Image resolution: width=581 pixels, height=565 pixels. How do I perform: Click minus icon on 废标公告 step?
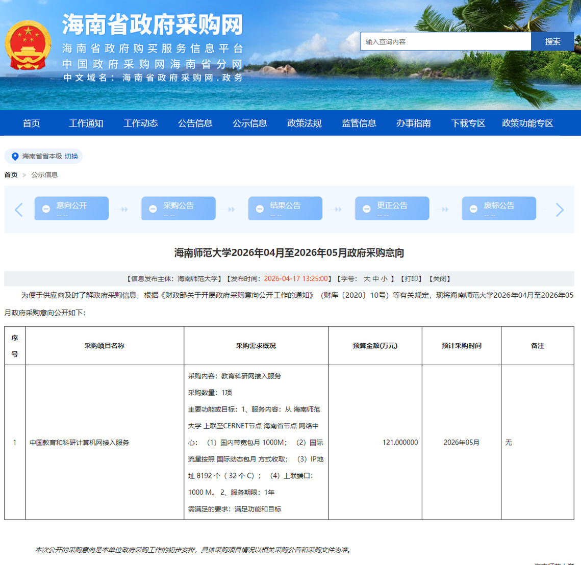[473, 209]
